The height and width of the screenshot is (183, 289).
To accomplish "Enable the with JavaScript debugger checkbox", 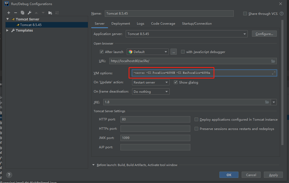I will pos(183,52).
